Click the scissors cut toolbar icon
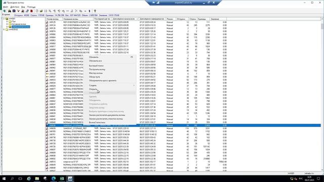 pyautogui.click(x=76, y=11)
